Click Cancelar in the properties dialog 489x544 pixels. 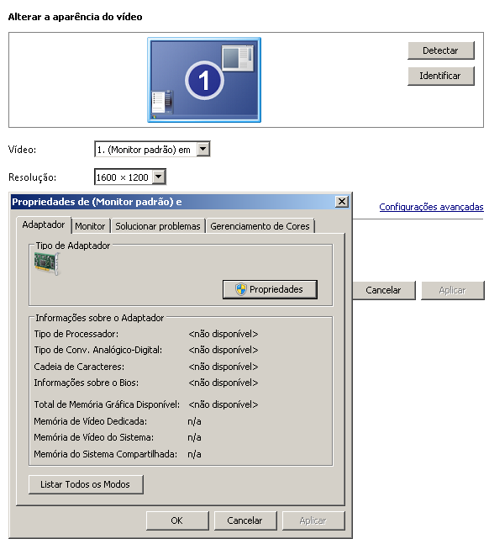(x=245, y=520)
